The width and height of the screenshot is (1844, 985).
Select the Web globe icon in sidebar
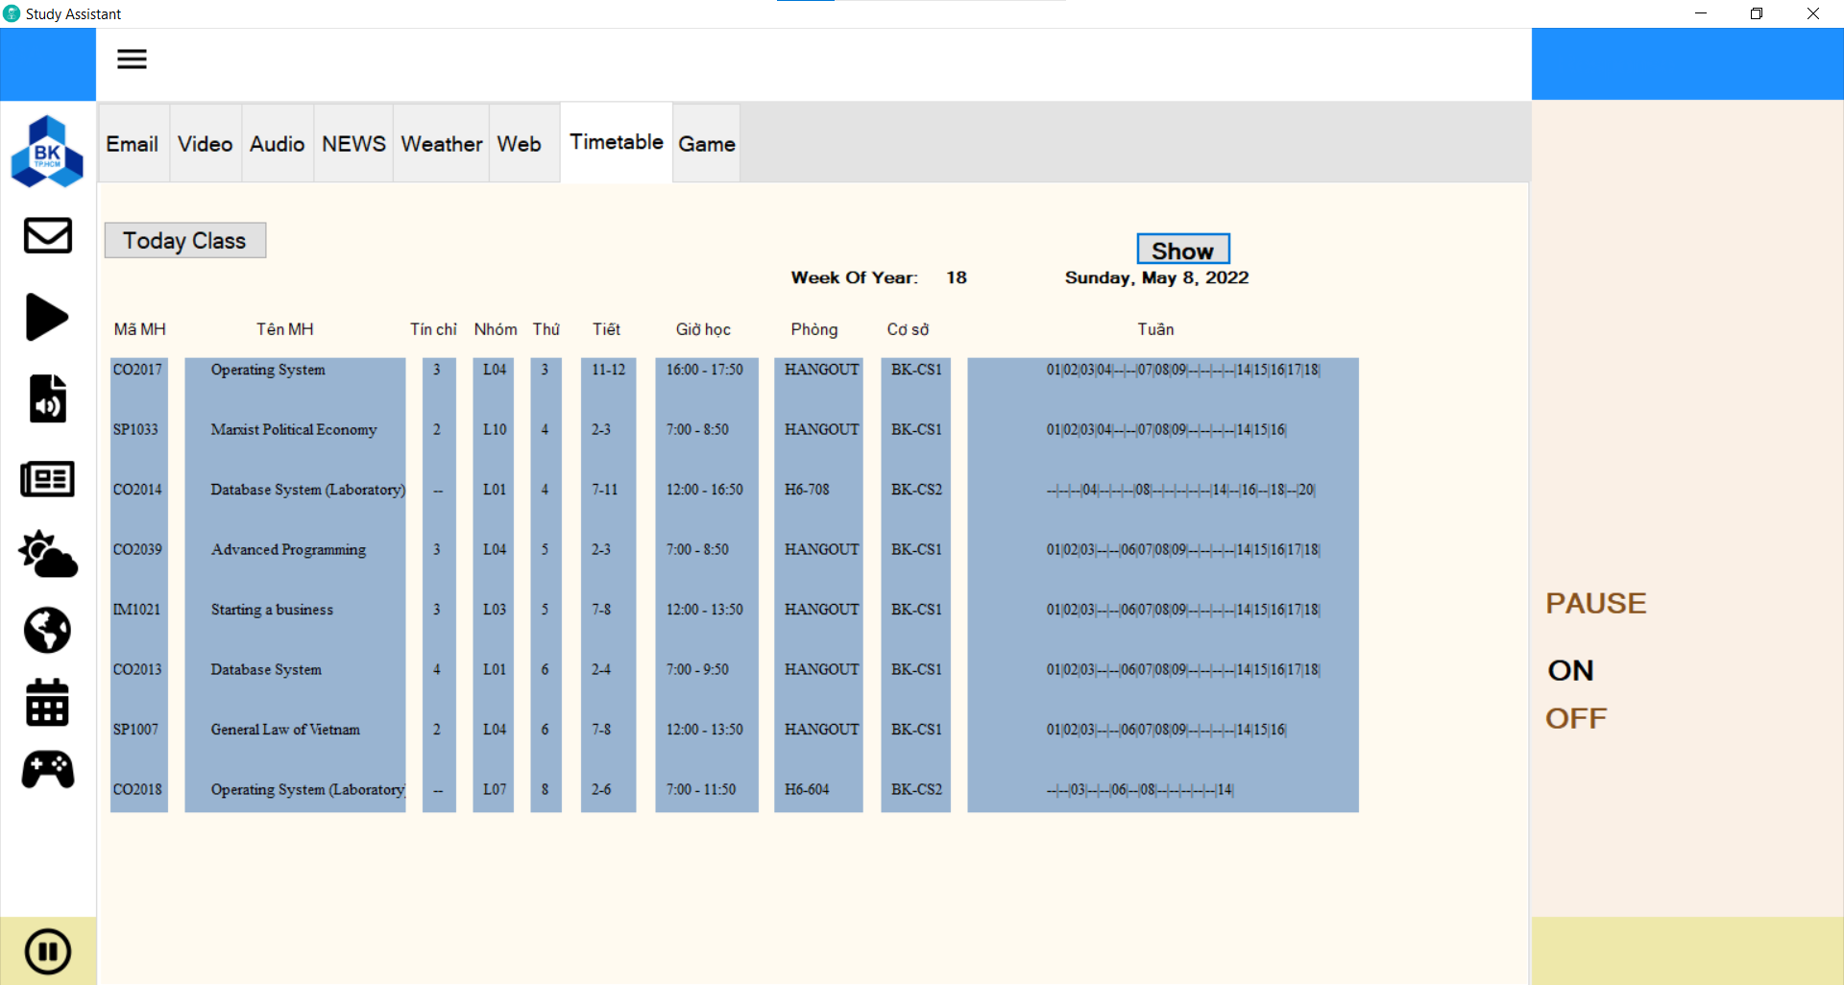coord(47,631)
